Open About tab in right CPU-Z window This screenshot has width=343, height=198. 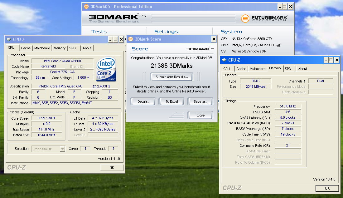pyautogui.click(x=302, y=69)
